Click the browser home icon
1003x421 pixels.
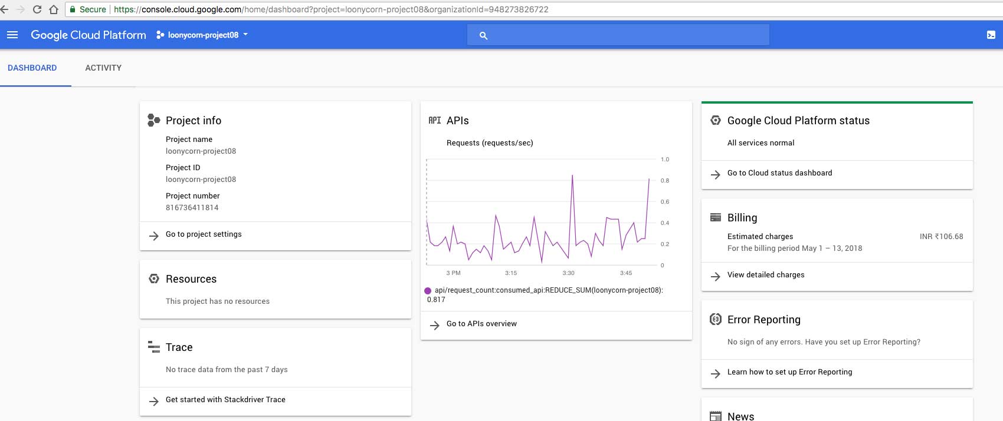coord(54,9)
